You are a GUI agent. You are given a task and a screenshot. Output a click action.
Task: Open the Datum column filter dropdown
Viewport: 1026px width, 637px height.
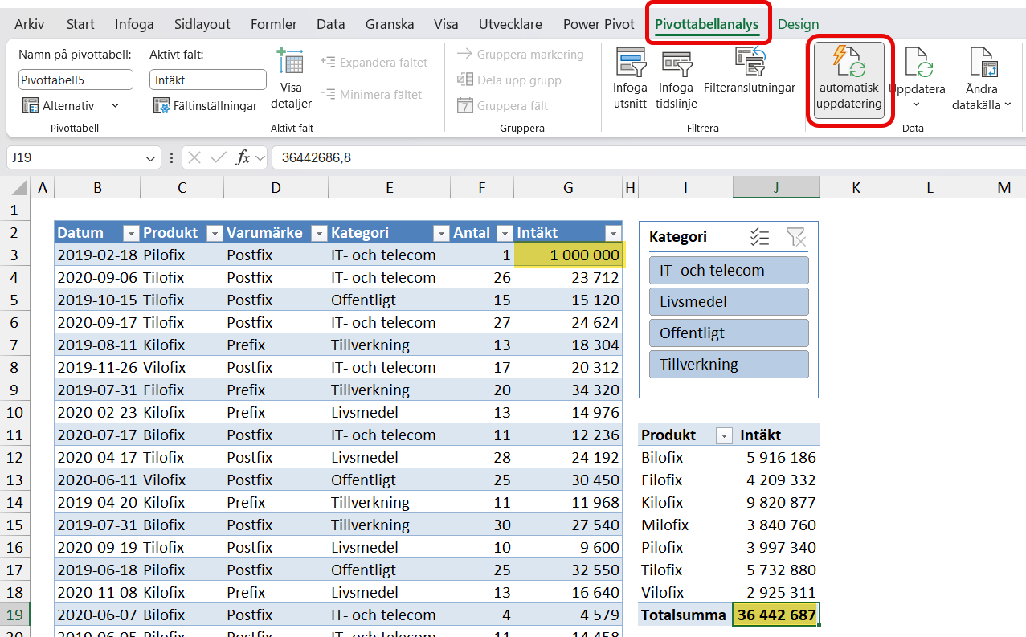[x=130, y=233]
